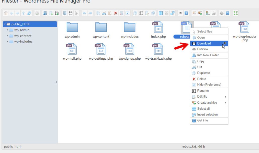Image resolution: width=259 pixels, height=153 pixels.
Task: Collapse the public_html tree root
Action: (5, 24)
